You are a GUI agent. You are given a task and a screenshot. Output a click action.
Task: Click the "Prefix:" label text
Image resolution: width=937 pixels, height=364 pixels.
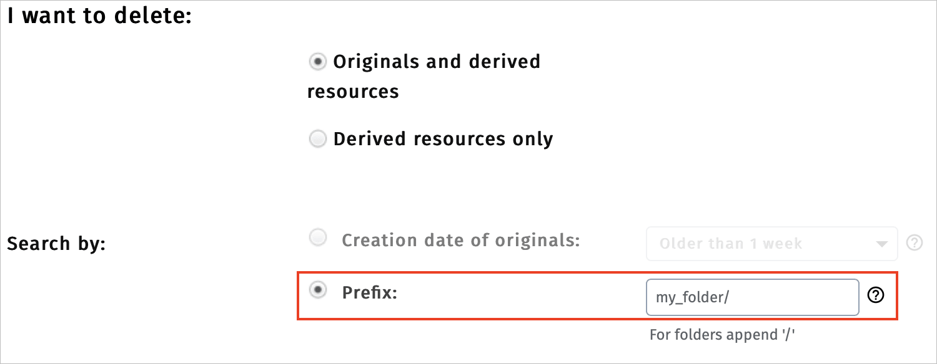370,292
